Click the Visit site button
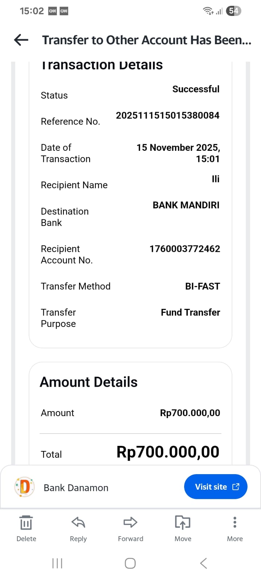The width and height of the screenshot is (261, 580). [216, 486]
